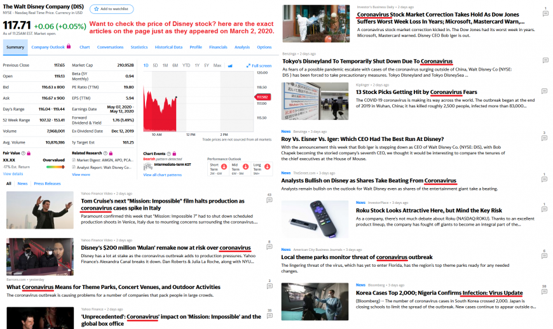The height and width of the screenshot is (329, 553).
Task: Select the 6M chart range
Action: [175, 65]
